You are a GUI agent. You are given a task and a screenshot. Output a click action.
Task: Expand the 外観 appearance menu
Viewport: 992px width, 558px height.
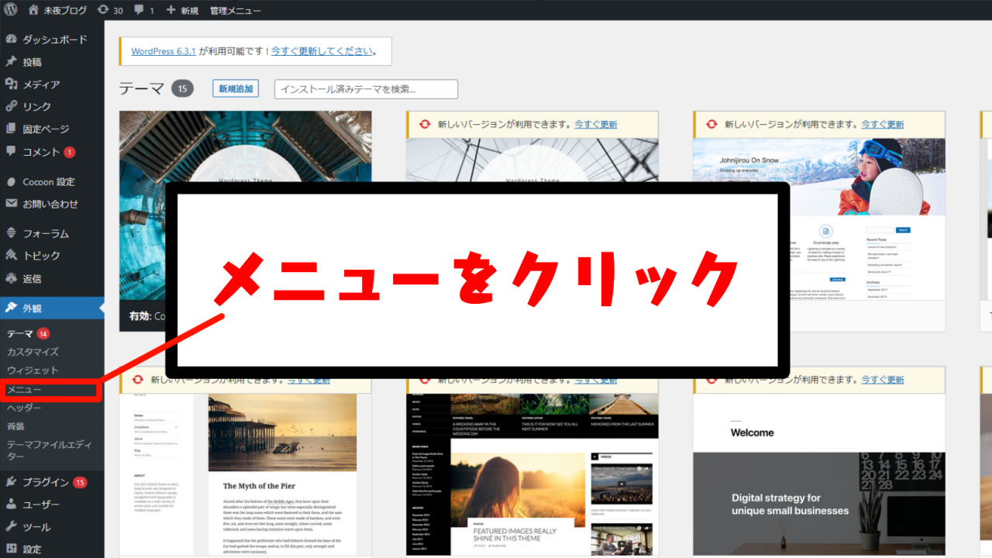(33, 308)
